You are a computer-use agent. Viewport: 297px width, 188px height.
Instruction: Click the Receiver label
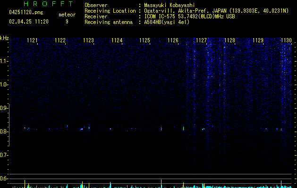96,16
